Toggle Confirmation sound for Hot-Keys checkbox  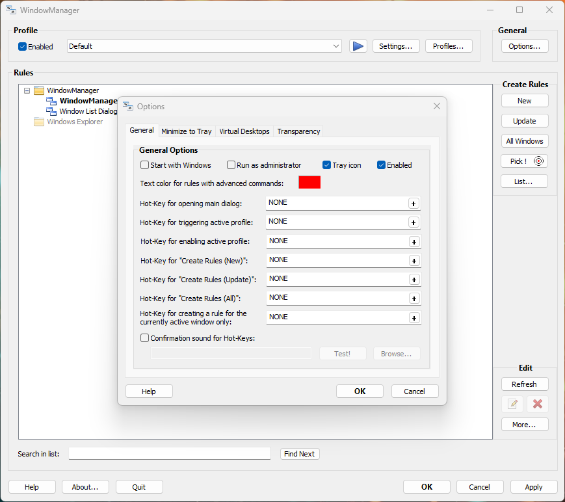(x=145, y=338)
